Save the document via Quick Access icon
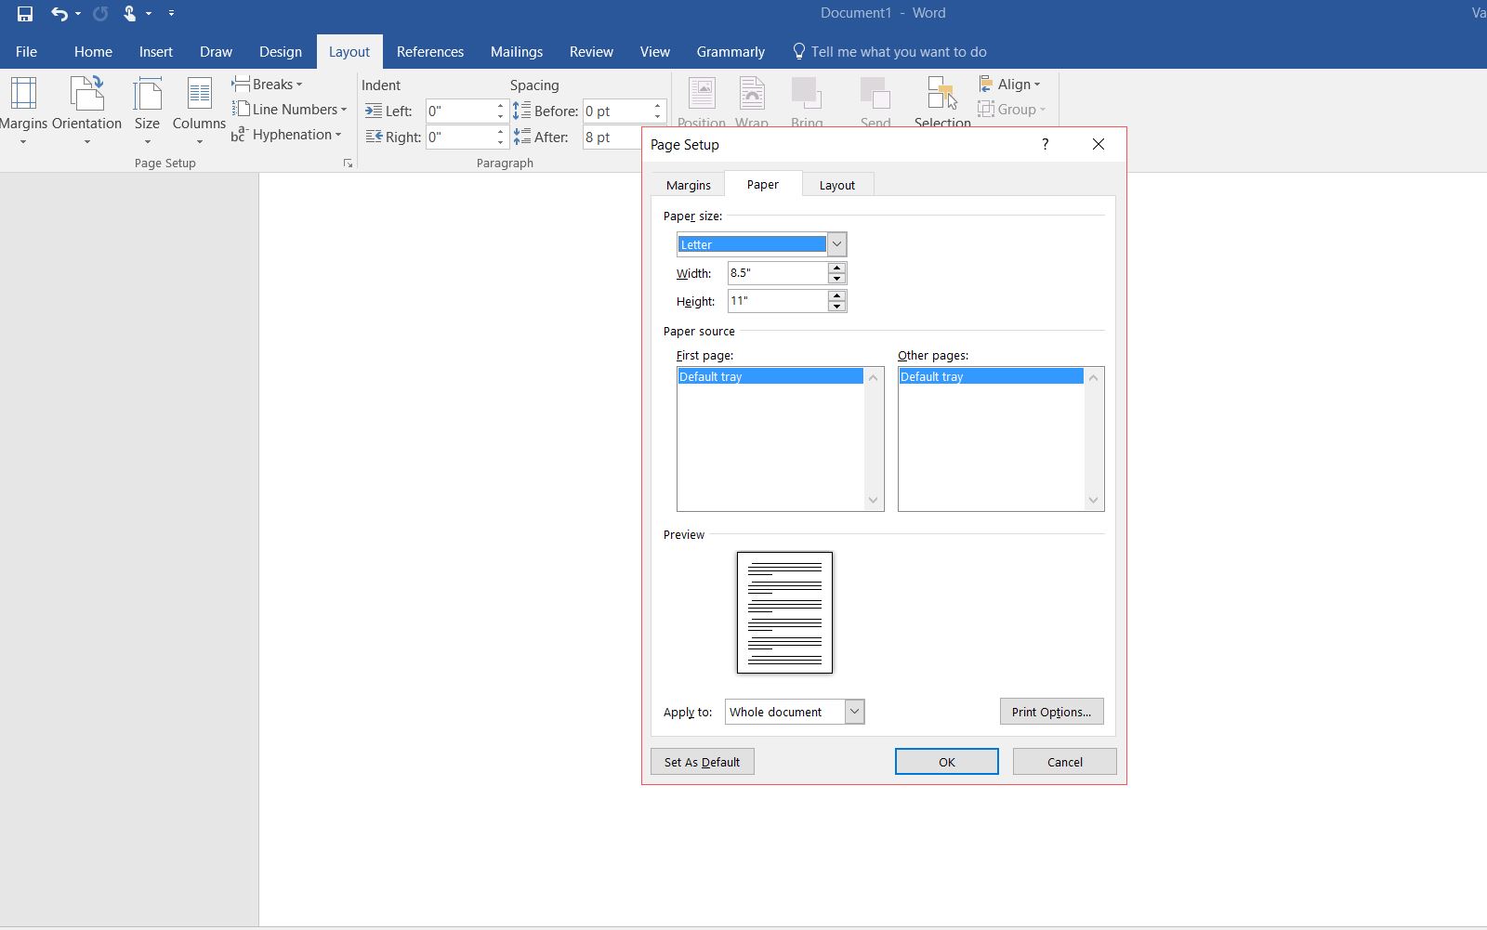This screenshot has width=1487, height=930. [x=25, y=13]
